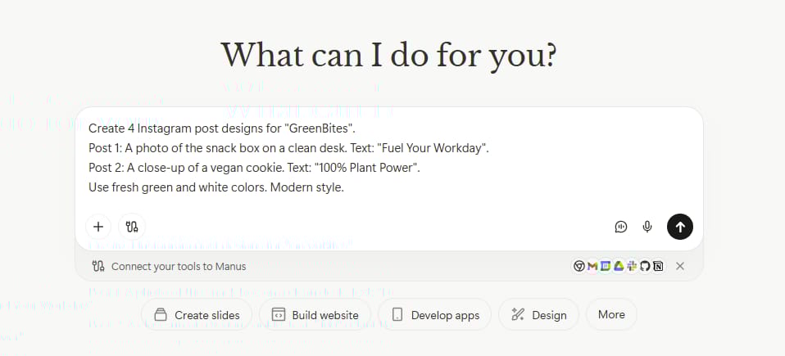Open Connect your tools to Manus

[170, 267]
